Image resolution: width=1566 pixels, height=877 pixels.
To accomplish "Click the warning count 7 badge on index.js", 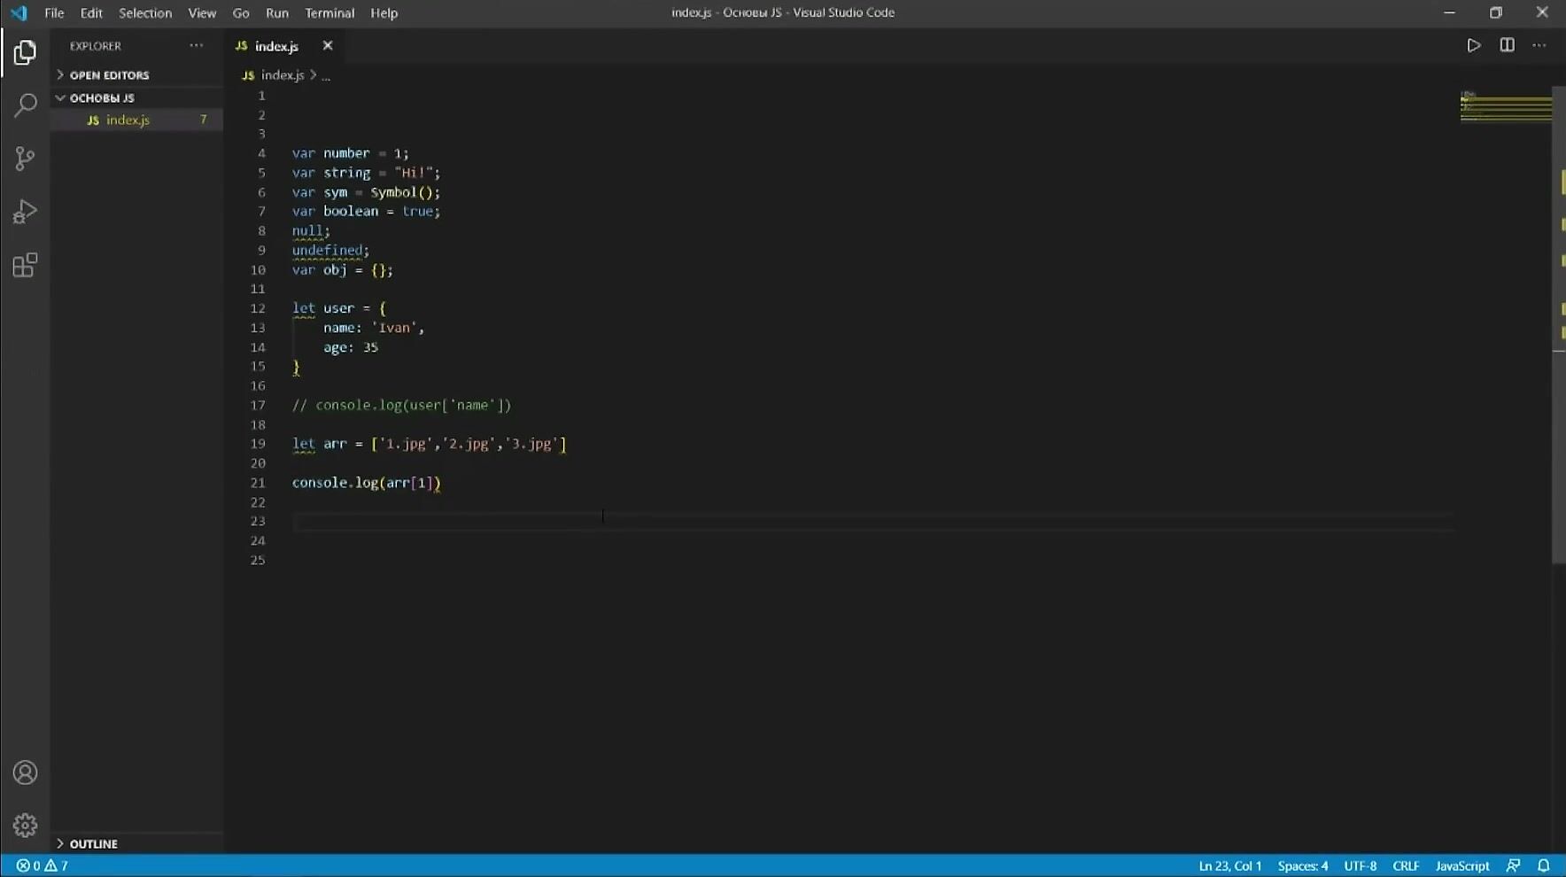I will coord(204,120).
